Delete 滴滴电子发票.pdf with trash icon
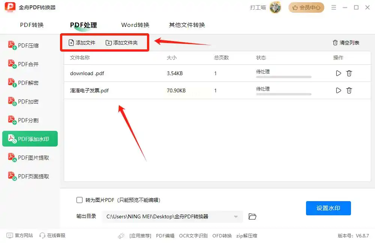Screen dimensions: 375x243 (349, 90)
